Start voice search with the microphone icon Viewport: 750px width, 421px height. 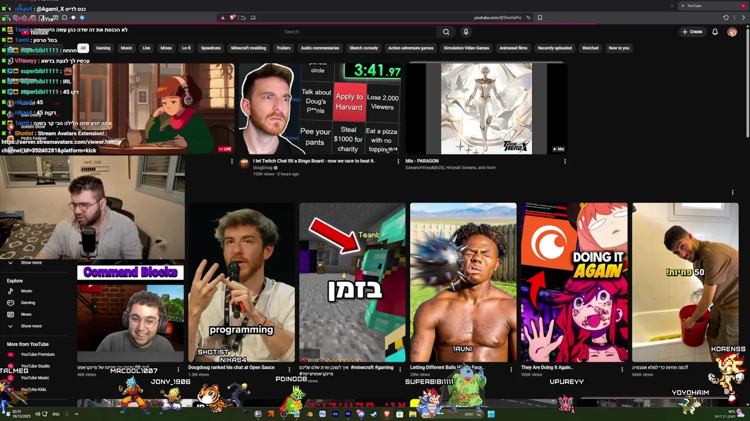tap(466, 32)
